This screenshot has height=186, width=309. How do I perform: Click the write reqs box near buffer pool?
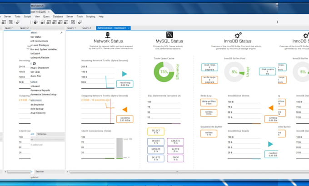(209, 80)
